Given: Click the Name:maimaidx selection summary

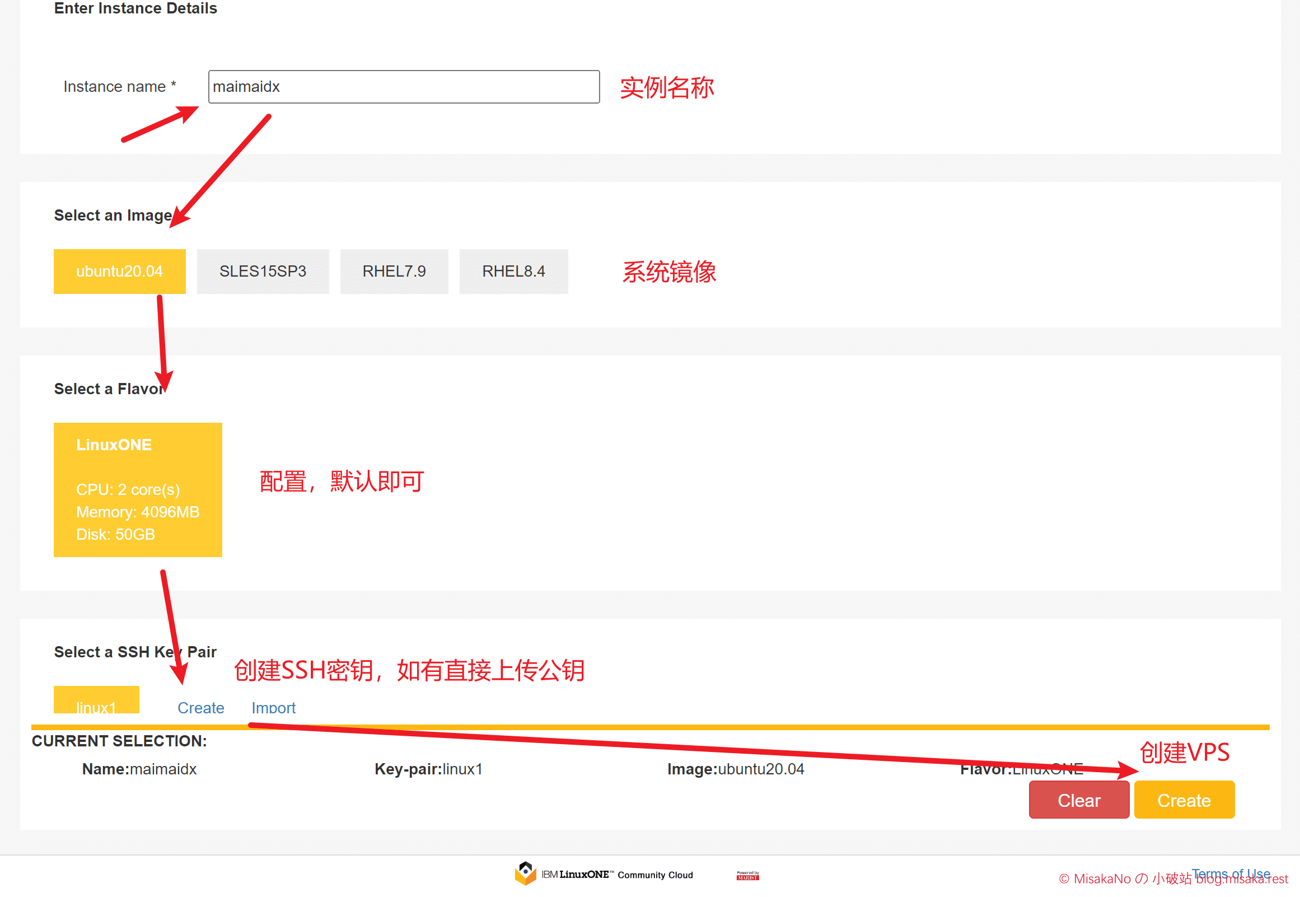Looking at the screenshot, I should (139, 769).
